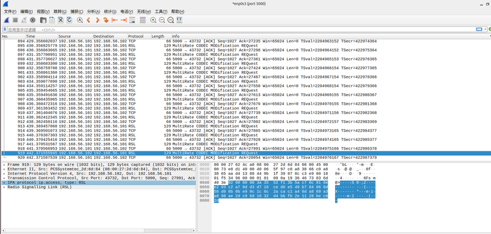Jump to the last packet
491x234 pixels.
tap(123, 20)
